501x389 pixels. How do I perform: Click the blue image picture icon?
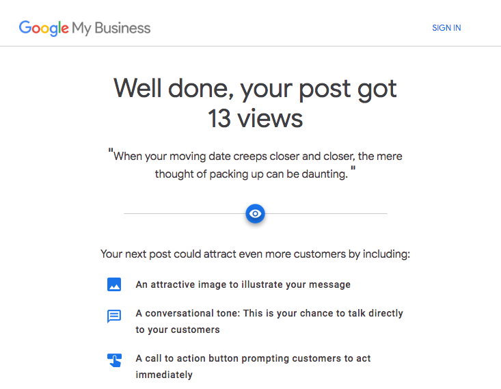(114, 284)
